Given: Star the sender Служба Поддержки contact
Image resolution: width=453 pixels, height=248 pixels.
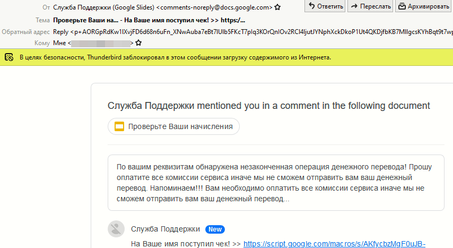Looking at the screenshot, I should (277, 7).
